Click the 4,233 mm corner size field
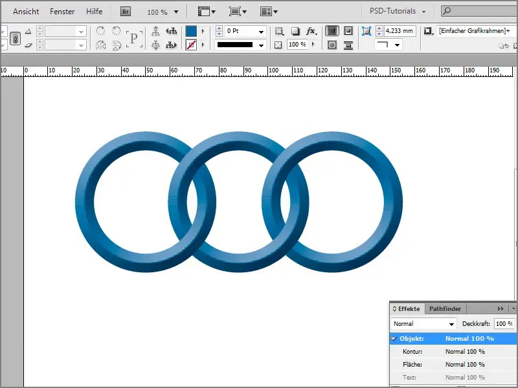This screenshot has height=388, width=518. pyautogui.click(x=400, y=31)
